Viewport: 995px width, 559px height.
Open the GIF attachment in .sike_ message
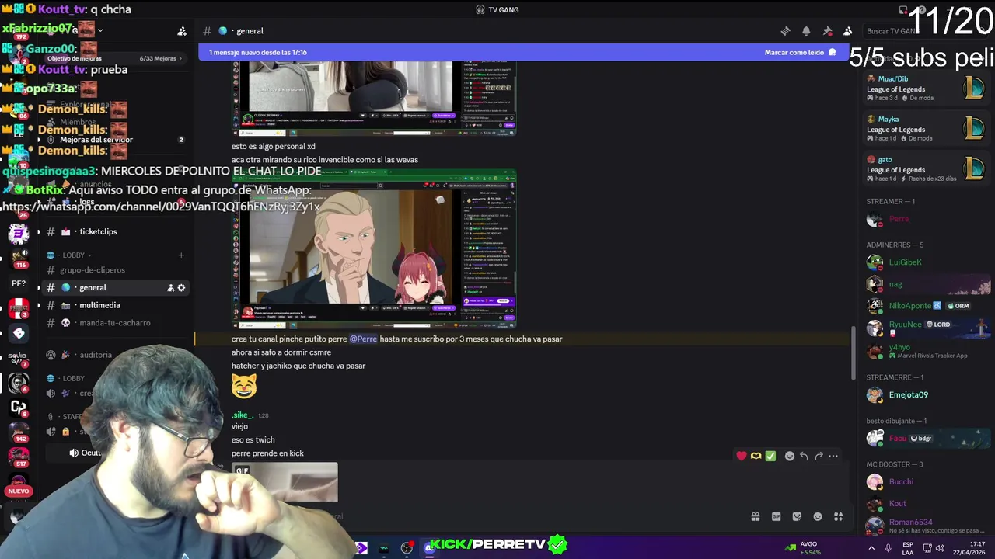click(x=285, y=482)
